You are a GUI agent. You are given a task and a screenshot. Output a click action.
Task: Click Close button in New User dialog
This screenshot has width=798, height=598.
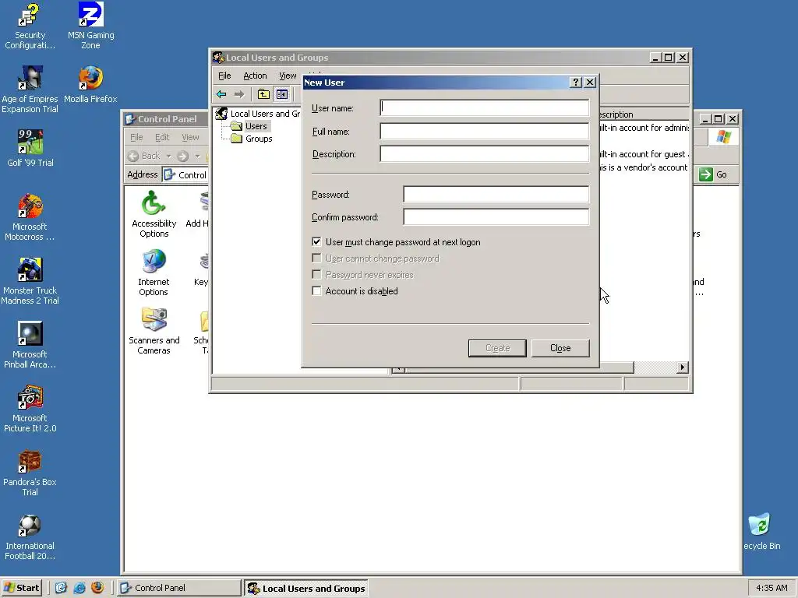pyautogui.click(x=560, y=348)
